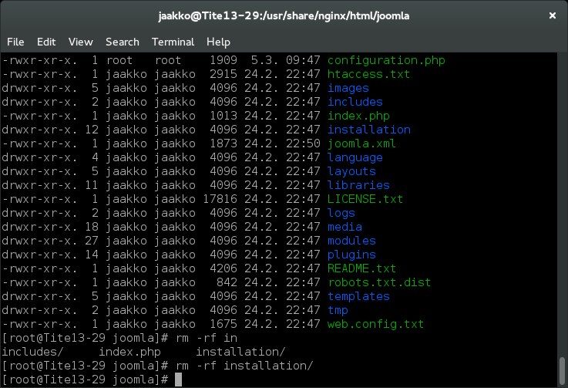
Task: Click file size 17816 of LICENSE.txt
Action: point(220,199)
